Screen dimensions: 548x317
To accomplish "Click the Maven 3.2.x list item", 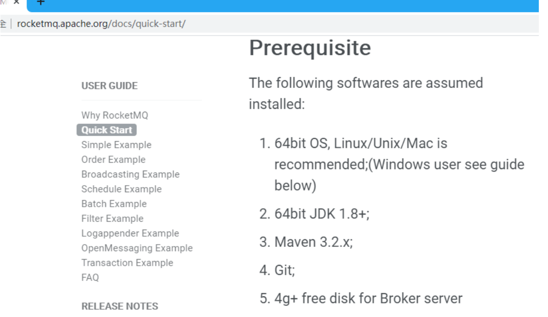I will pyautogui.click(x=313, y=242).
